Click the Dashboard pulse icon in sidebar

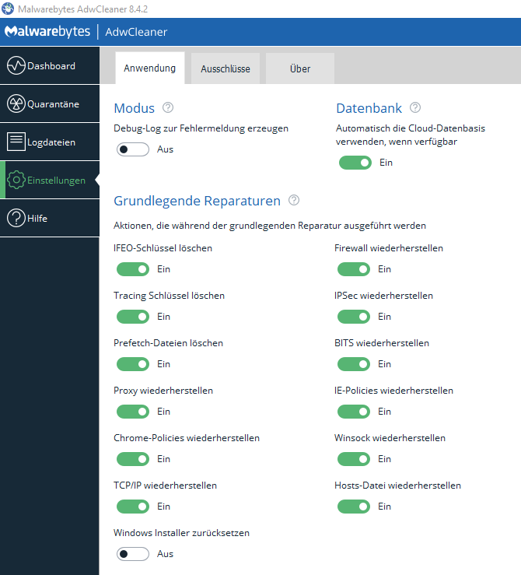coord(16,66)
